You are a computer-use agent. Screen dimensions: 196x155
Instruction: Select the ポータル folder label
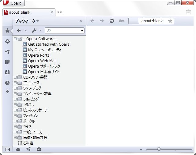coord(29,121)
